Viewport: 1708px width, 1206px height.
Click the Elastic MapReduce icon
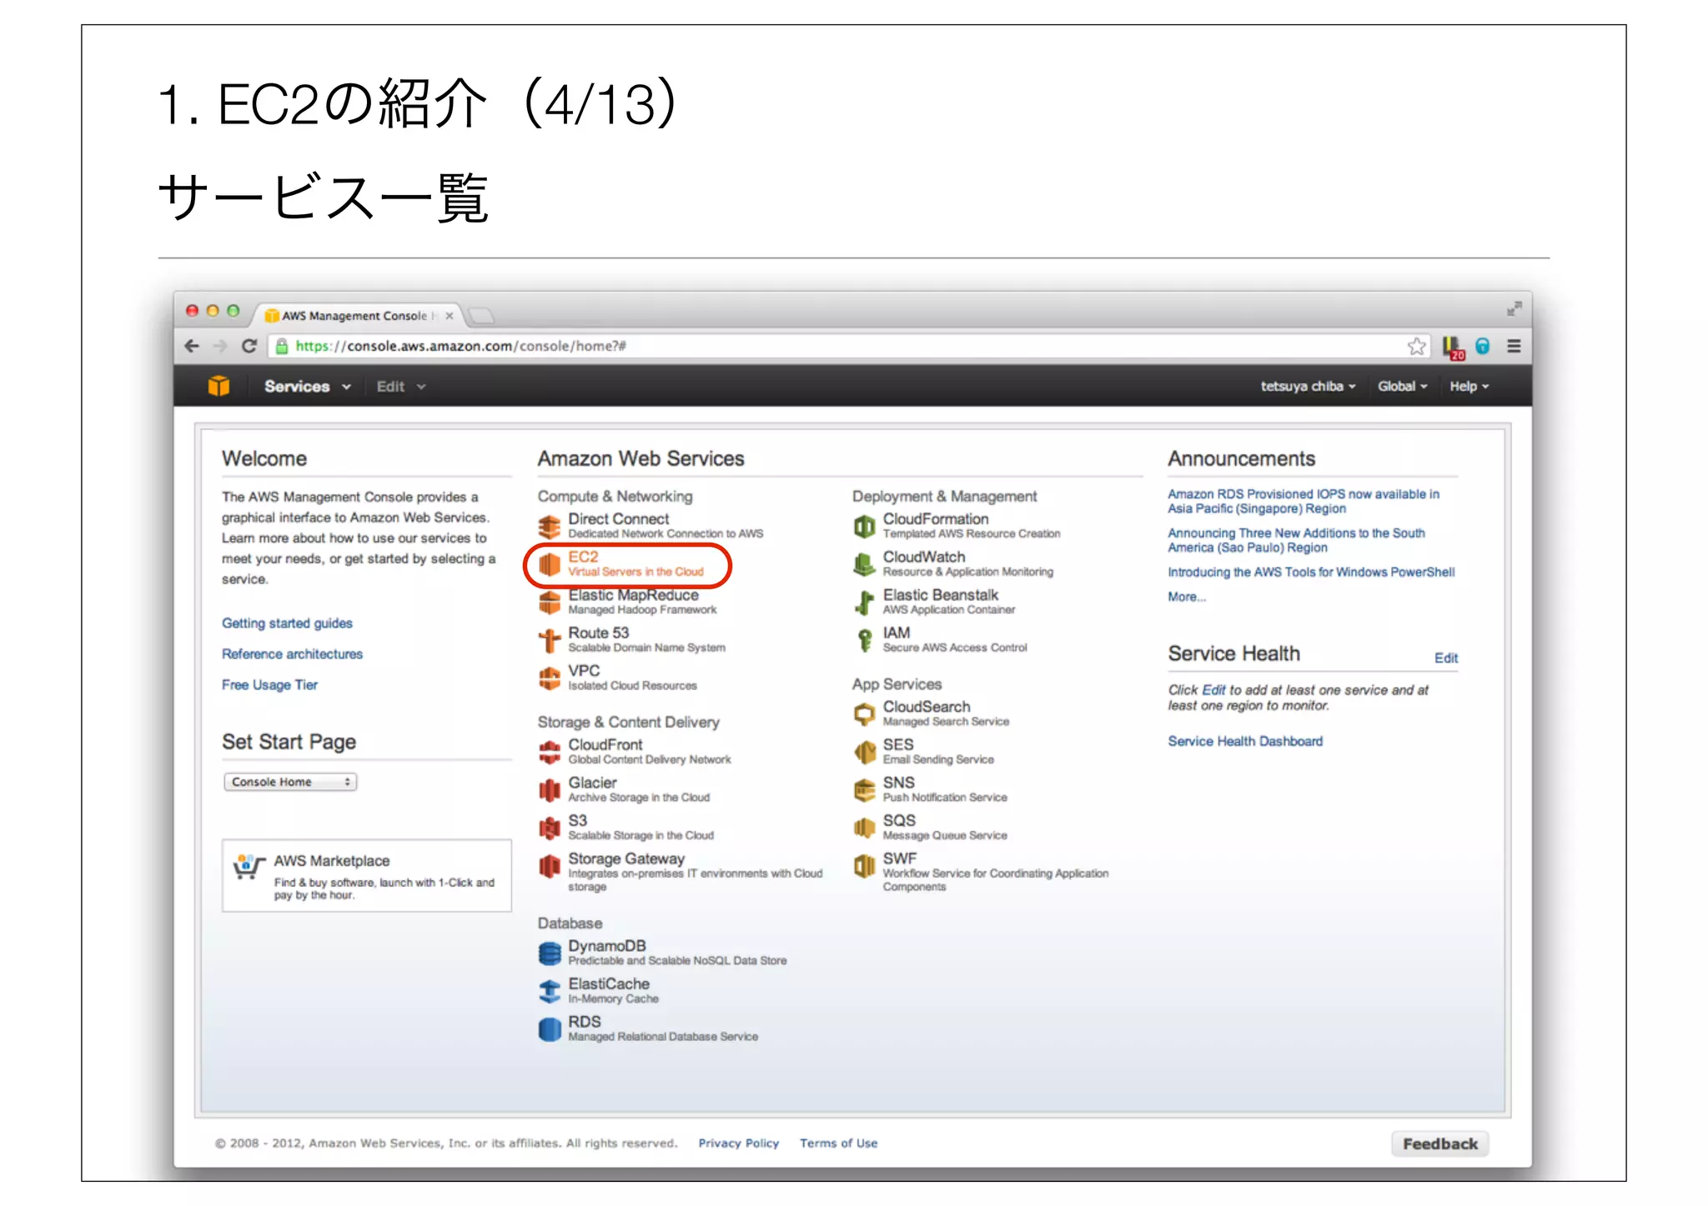tap(549, 602)
